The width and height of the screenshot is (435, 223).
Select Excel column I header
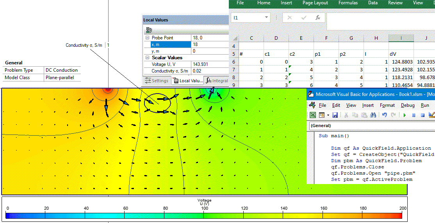pyautogui.click(x=401, y=38)
